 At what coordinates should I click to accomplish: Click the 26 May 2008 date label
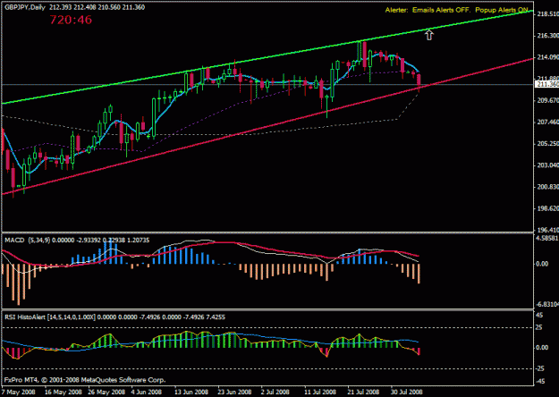tap(106, 392)
